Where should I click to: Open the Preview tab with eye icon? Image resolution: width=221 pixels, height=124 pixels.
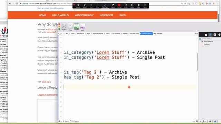tap(158, 34)
